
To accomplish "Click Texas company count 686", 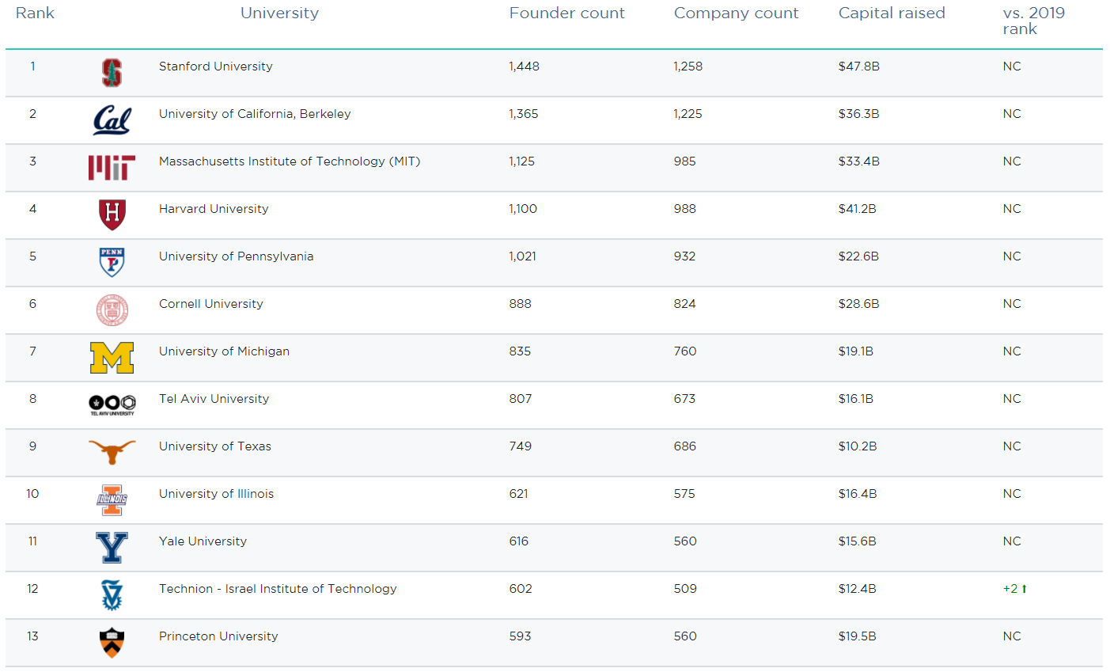I will [684, 446].
